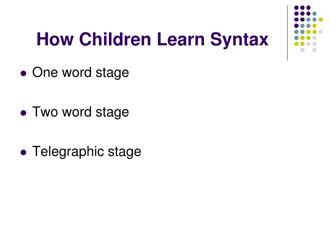Click the bottom-right lavender dot in dot grid
Screen dimensions: 330x247
click(315, 50)
